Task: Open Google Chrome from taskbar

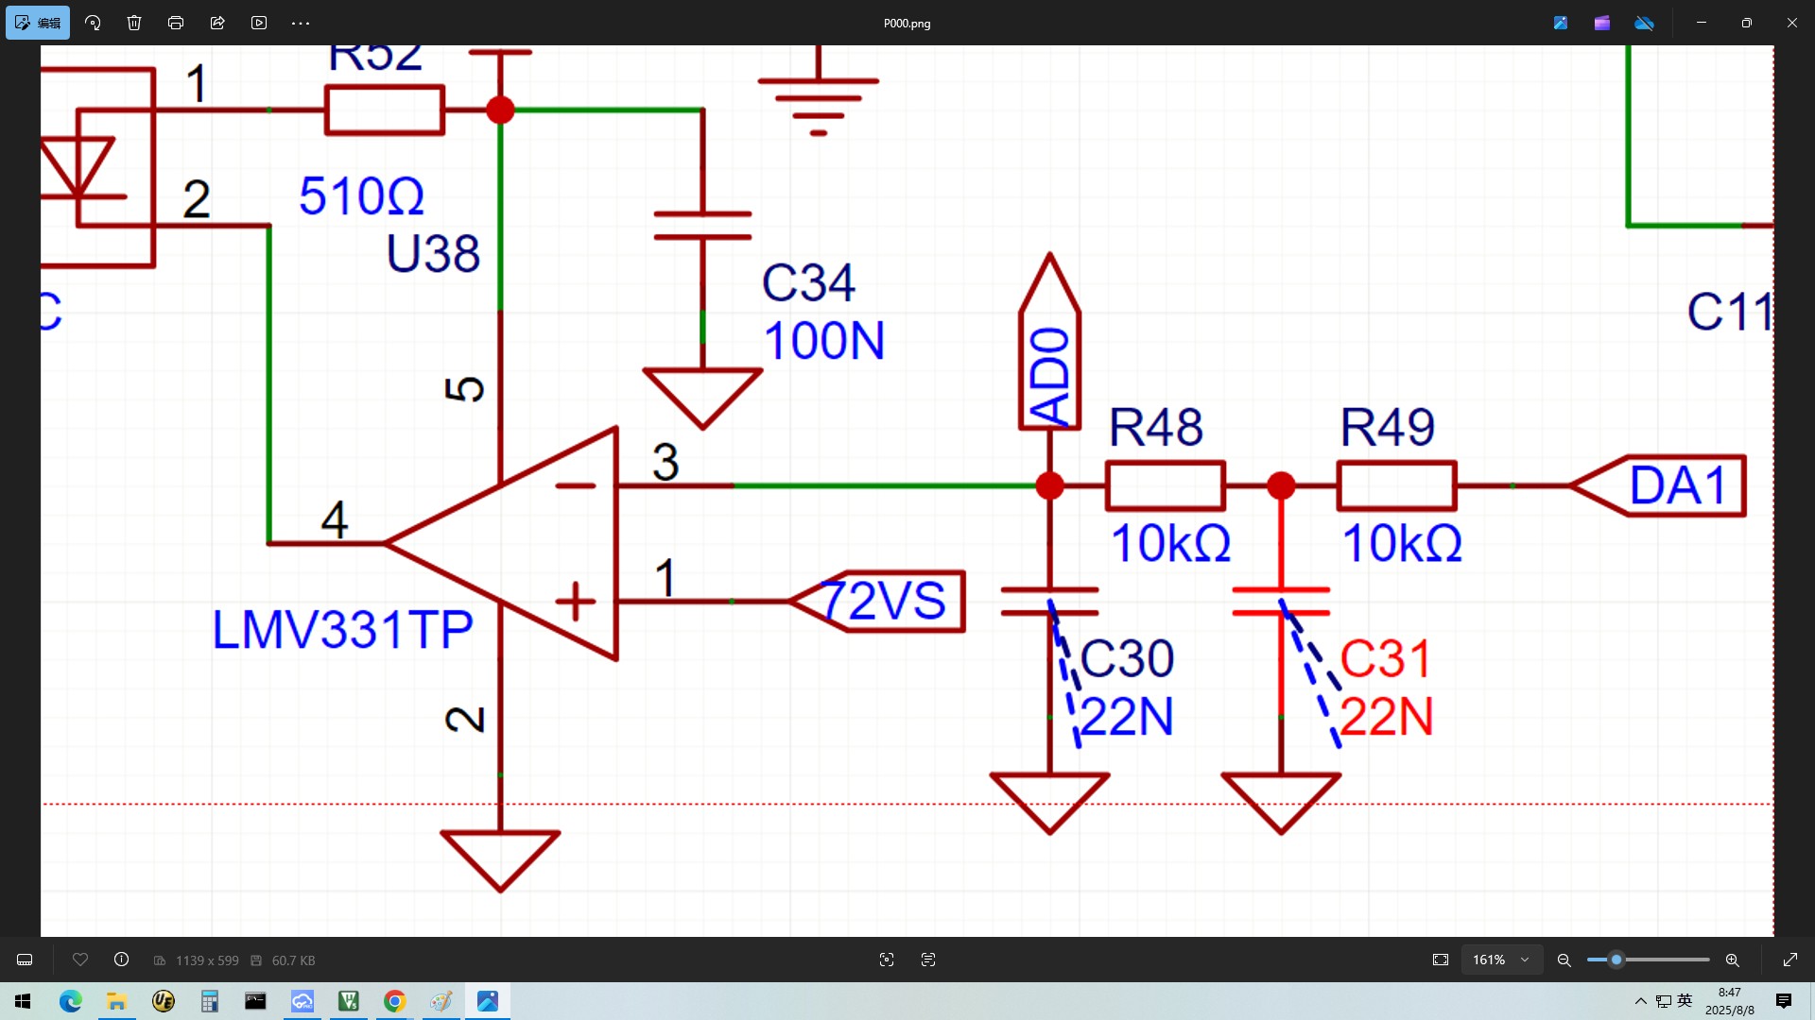Action: [x=395, y=1001]
